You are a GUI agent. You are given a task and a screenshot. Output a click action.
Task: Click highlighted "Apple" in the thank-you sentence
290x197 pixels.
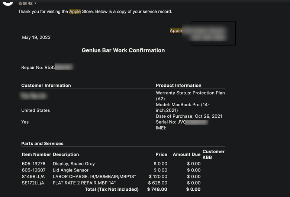[x=75, y=11]
